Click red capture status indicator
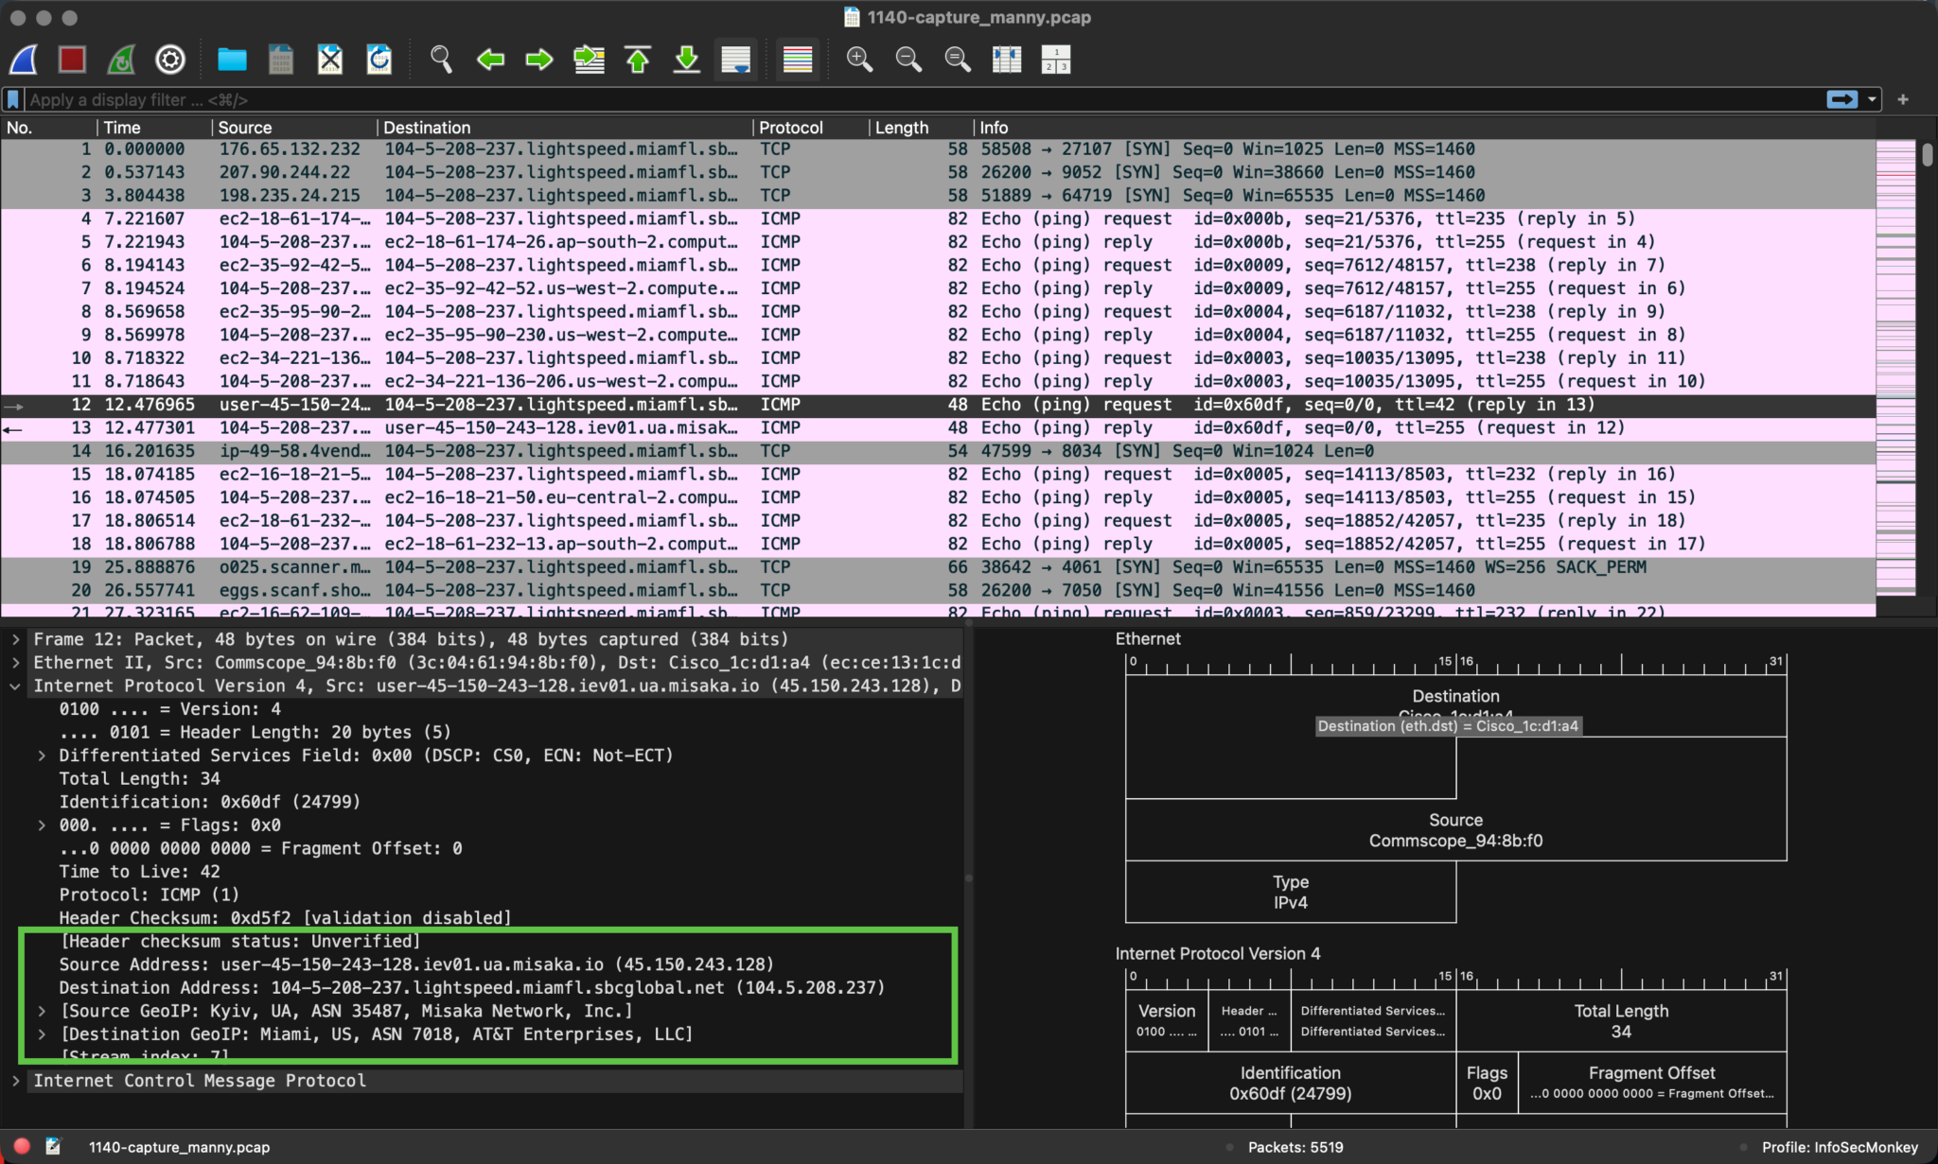 coord(22,1146)
